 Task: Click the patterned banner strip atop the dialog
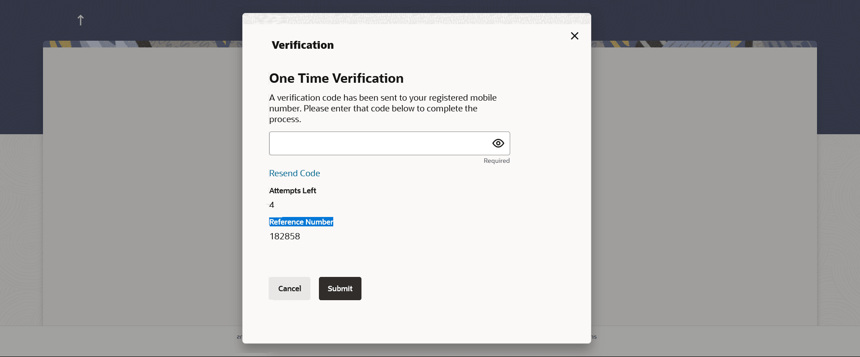(417, 18)
